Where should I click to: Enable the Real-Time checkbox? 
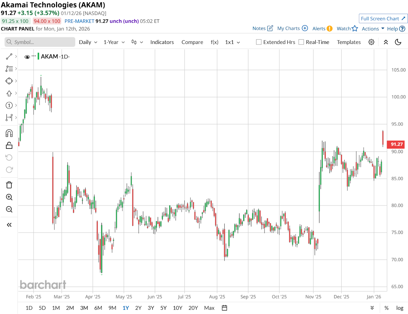[x=301, y=42]
